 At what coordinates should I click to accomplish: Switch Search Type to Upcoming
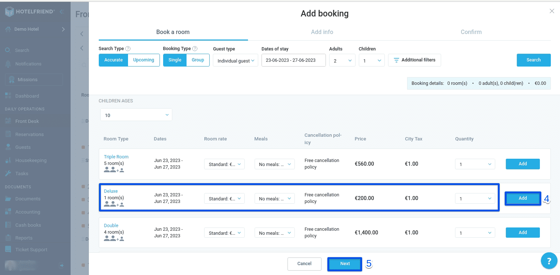coord(143,60)
